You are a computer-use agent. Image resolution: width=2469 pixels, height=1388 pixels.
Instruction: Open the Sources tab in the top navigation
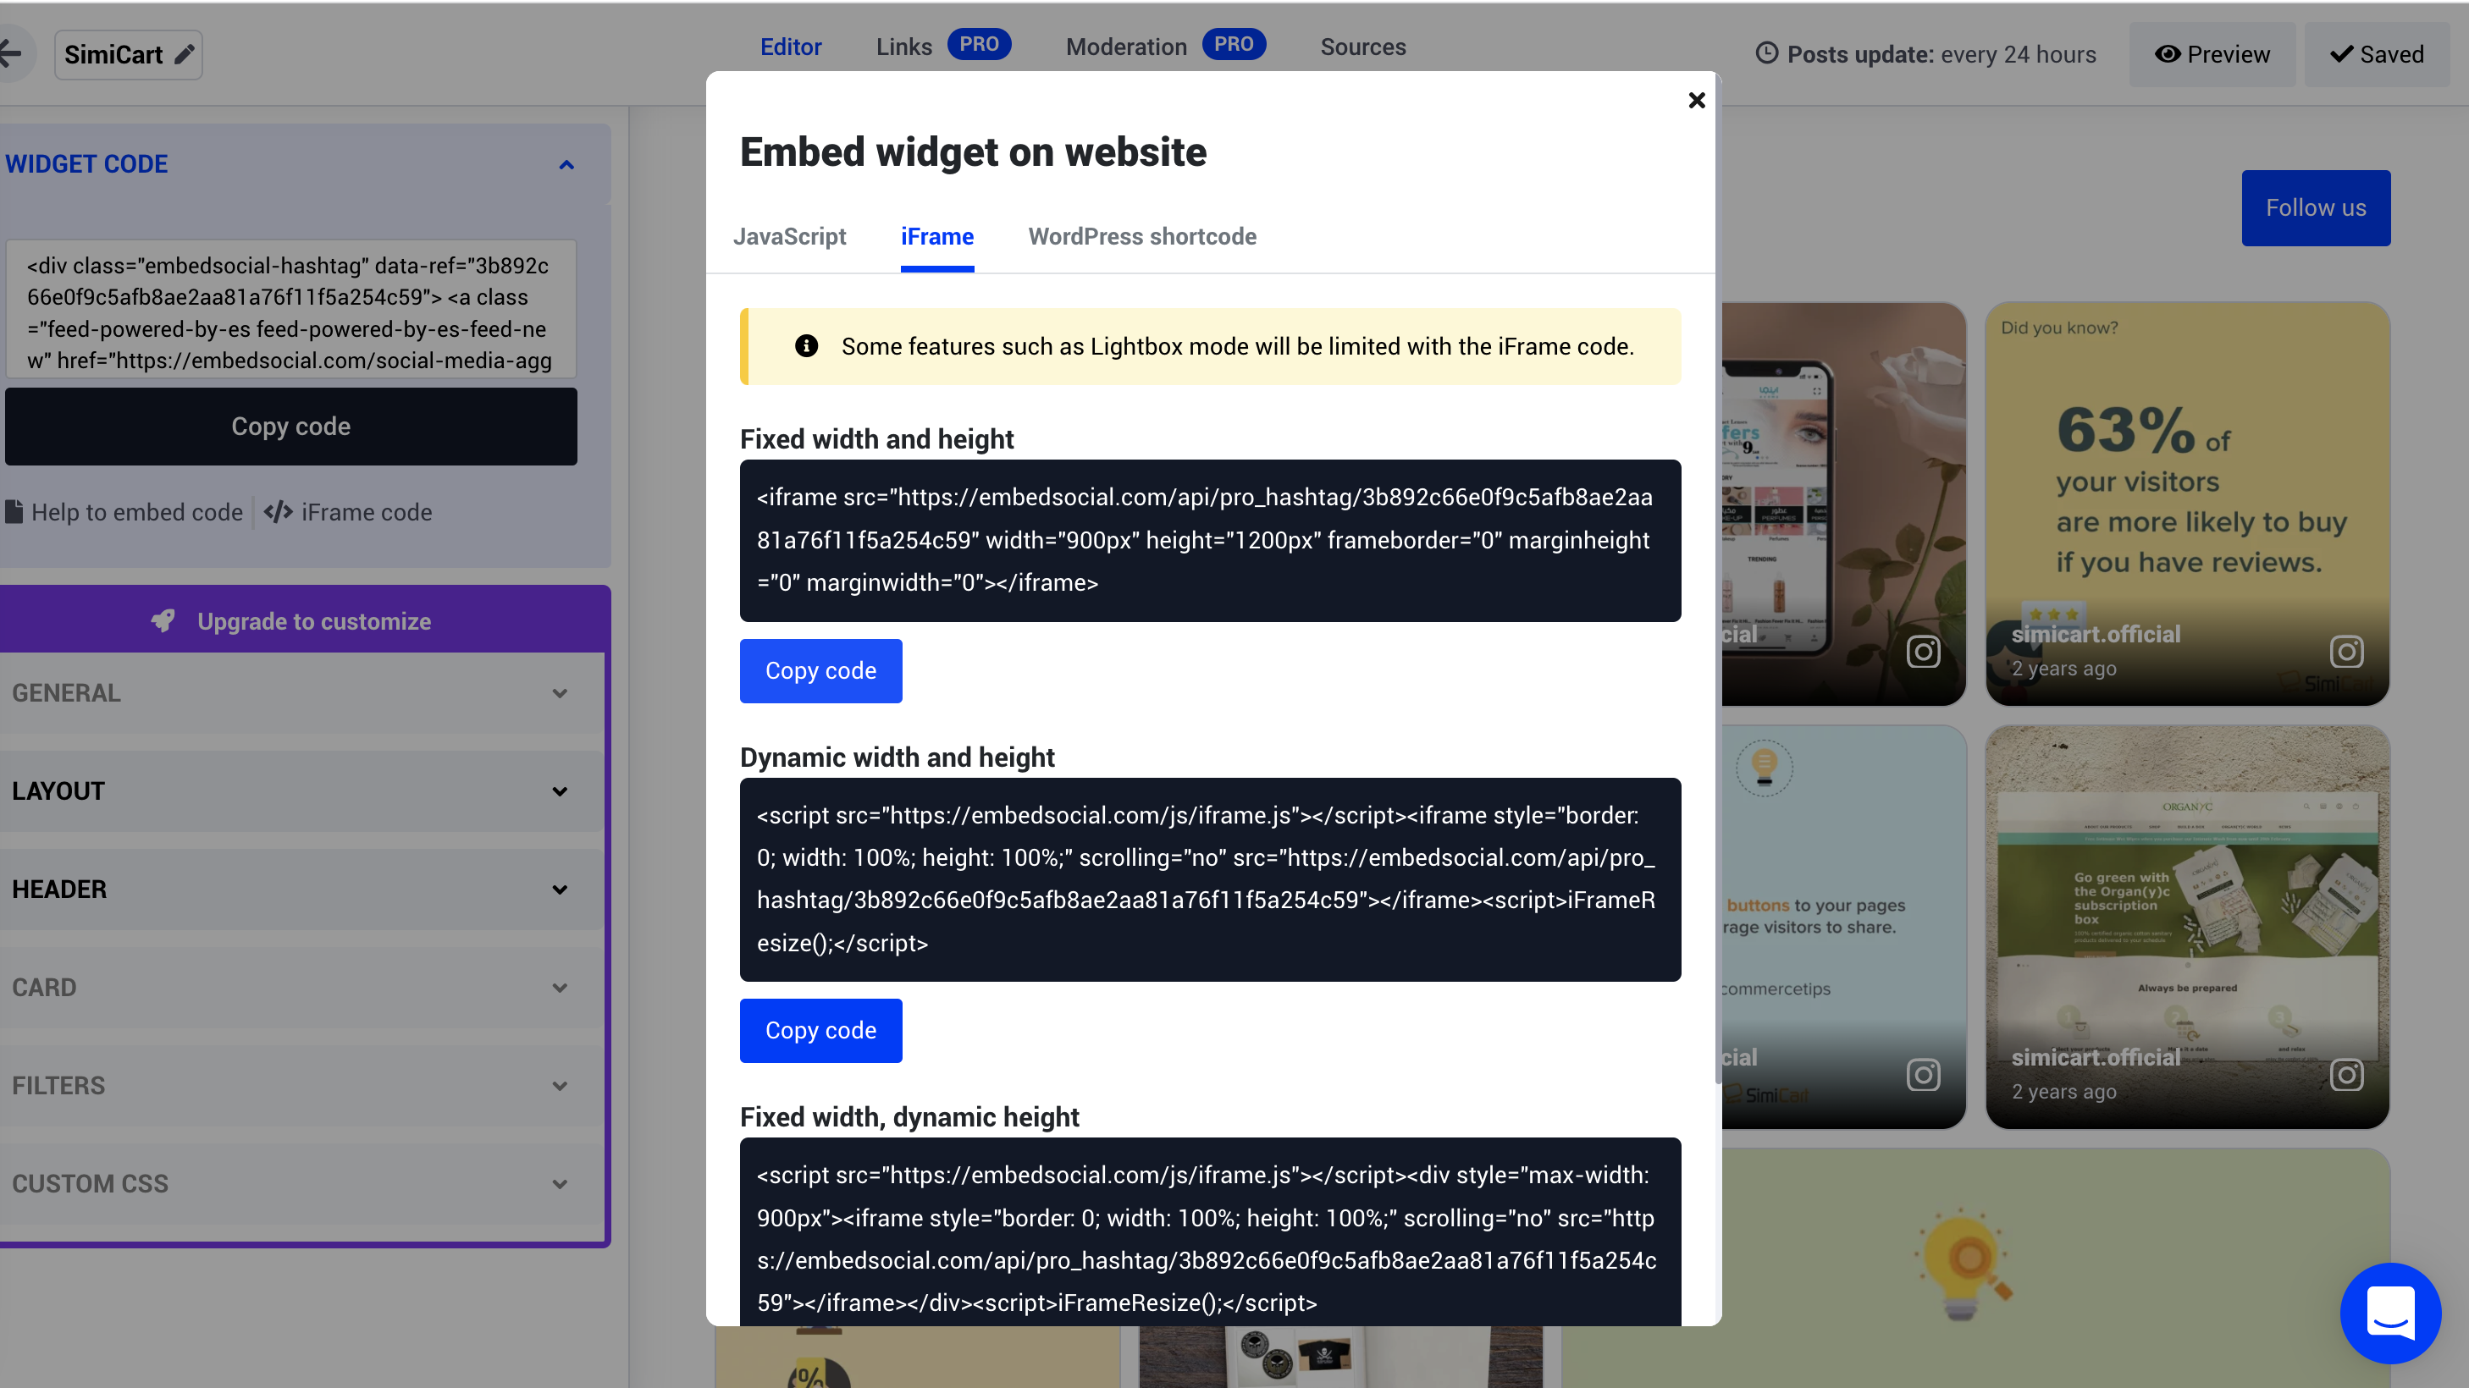click(1362, 47)
